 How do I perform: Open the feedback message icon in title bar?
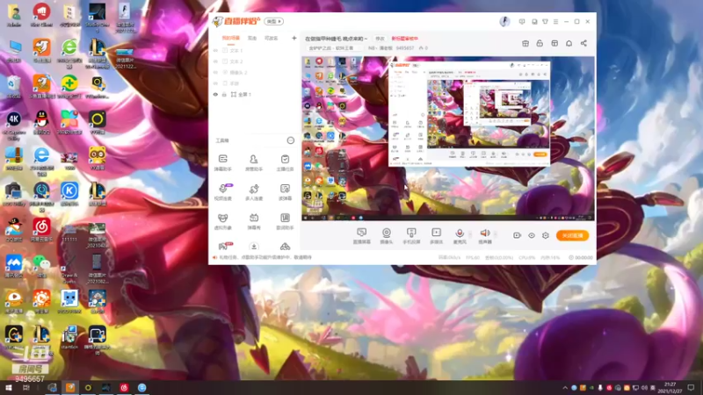tap(522, 21)
